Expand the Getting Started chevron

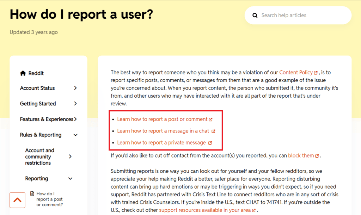point(75,104)
